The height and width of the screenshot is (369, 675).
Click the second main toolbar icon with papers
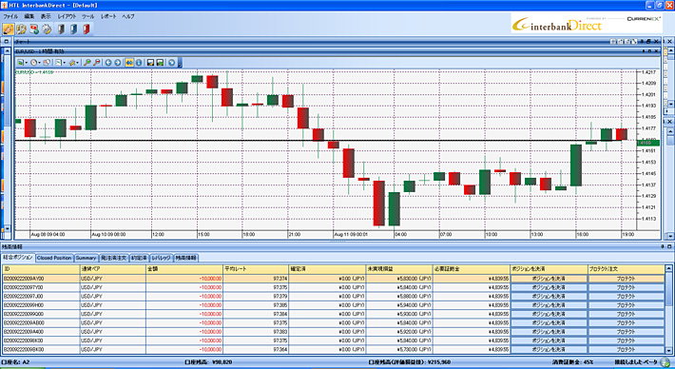click(x=22, y=29)
